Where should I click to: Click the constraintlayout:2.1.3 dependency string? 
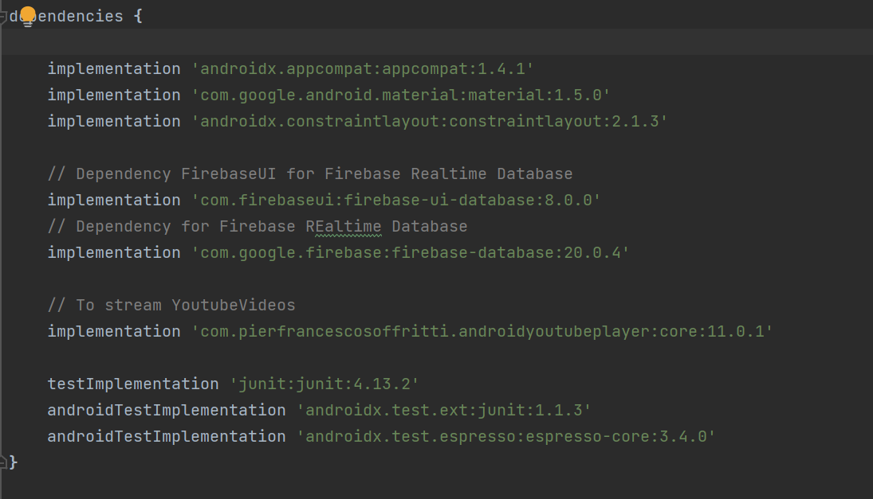tap(429, 121)
